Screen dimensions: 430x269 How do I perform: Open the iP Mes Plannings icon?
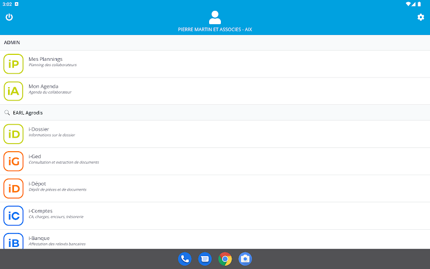tap(13, 64)
